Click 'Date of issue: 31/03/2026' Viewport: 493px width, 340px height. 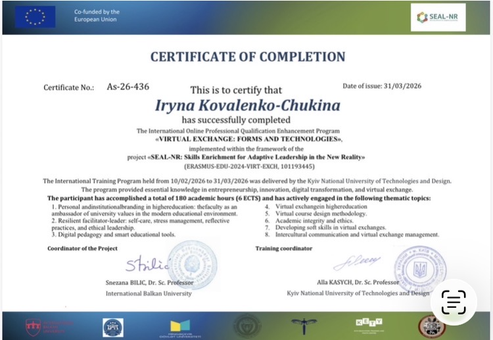[x=382, y=86]
